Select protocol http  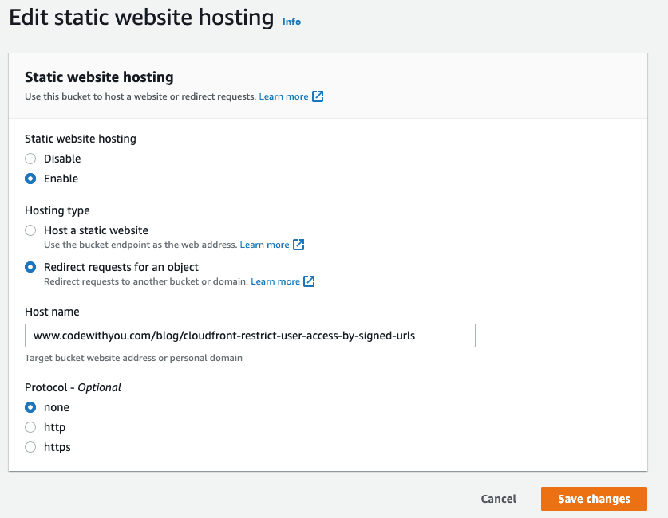pyautogui.click(x=30, y=427)
